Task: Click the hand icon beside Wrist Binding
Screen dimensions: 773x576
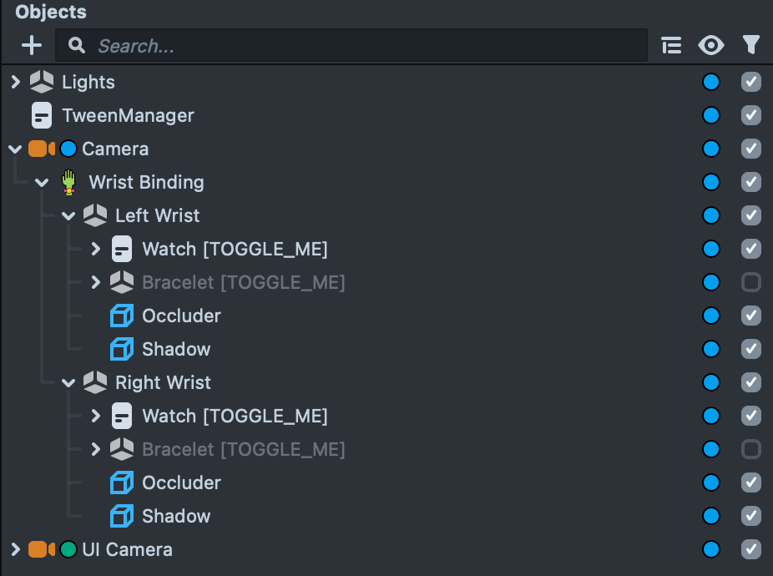Action: click(x=69, y=182)
